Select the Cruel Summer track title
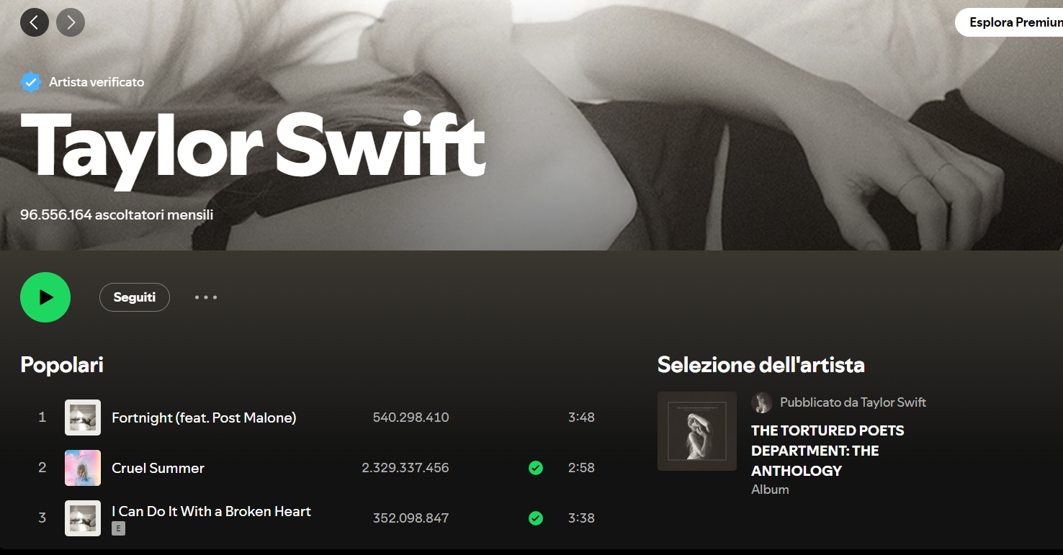Screen dimensions: 1063x555 (x=158, y=468)
